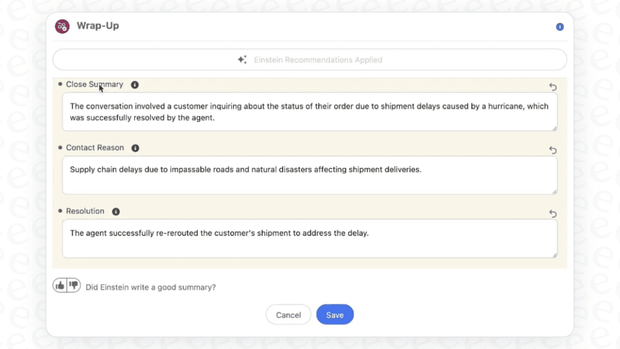Cancel the wrap-up form
Viewport: 620px width, 349px height.
(x=288, y=315)
